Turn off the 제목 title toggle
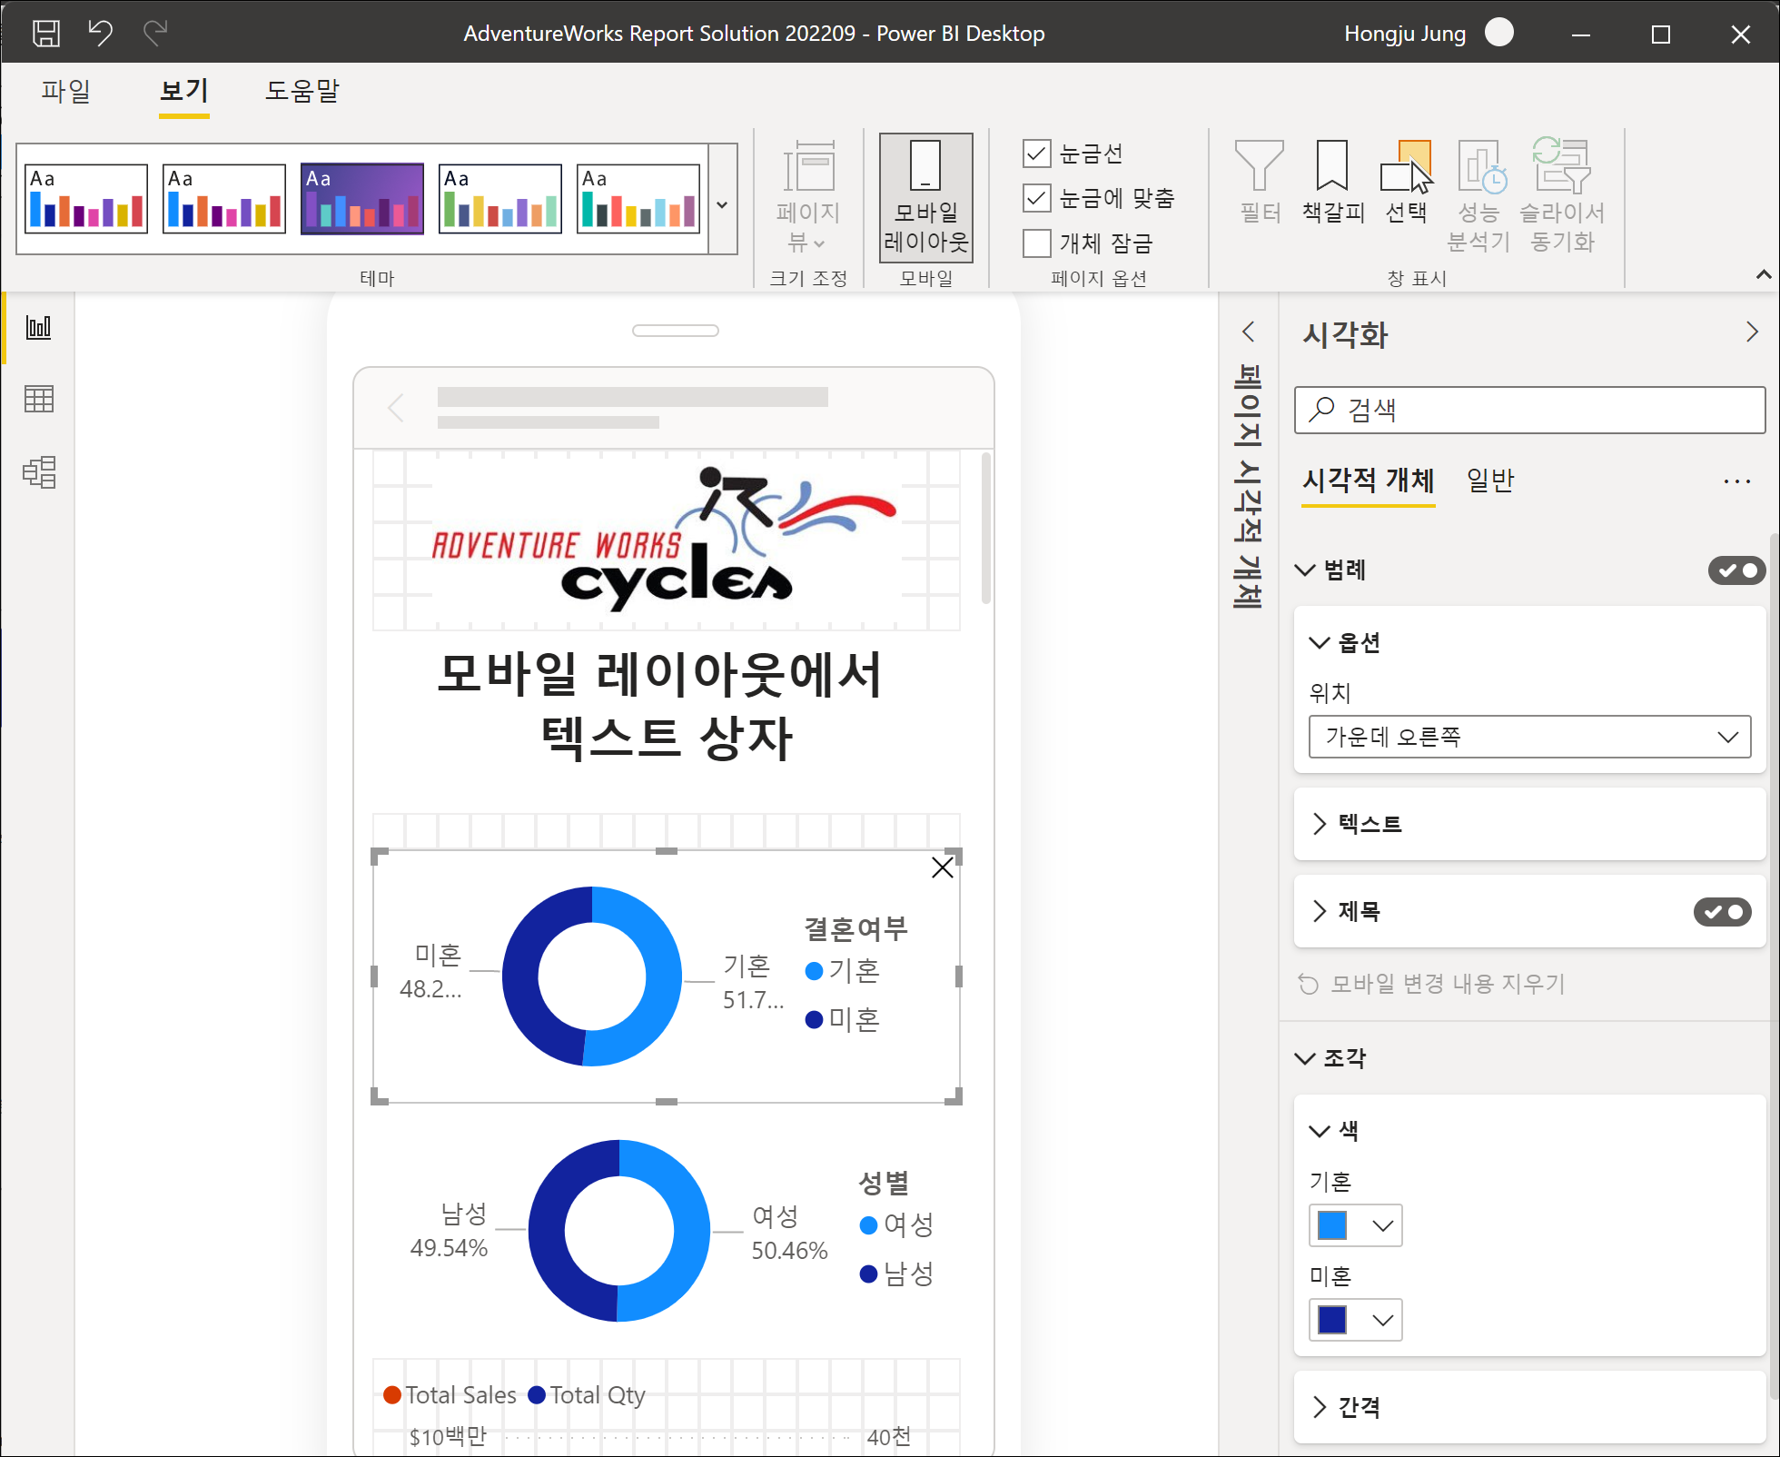This screenshot has width=1780, height=1457. point(1721,912)
